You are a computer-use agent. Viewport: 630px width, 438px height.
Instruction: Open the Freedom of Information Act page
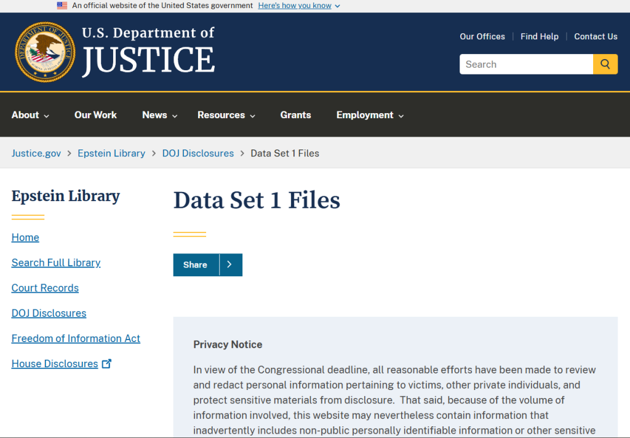click(76, 338)
